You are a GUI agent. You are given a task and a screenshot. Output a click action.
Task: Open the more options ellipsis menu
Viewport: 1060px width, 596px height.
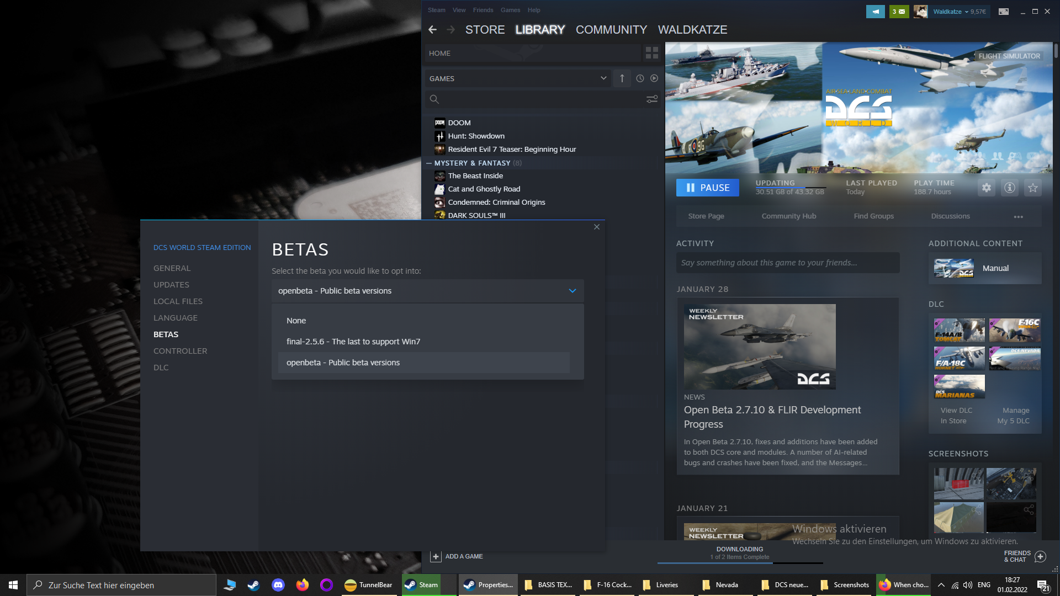coord(1019,216)
